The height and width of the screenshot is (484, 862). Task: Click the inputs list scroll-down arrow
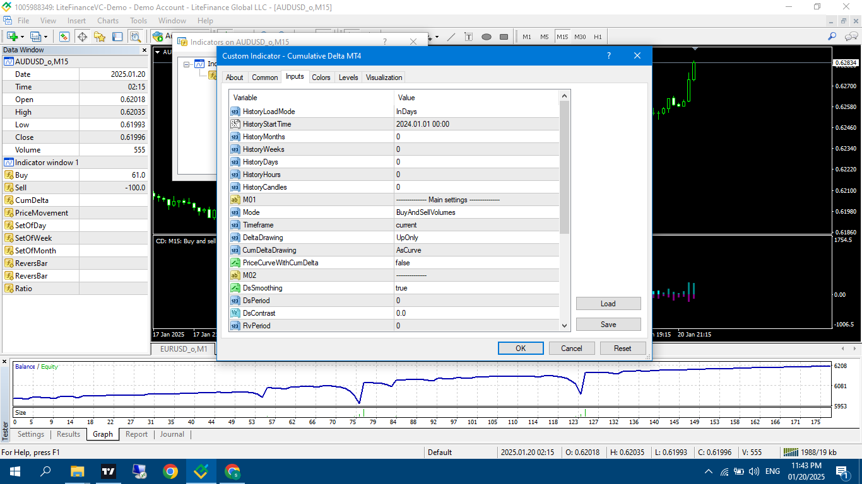pos(565,326)
